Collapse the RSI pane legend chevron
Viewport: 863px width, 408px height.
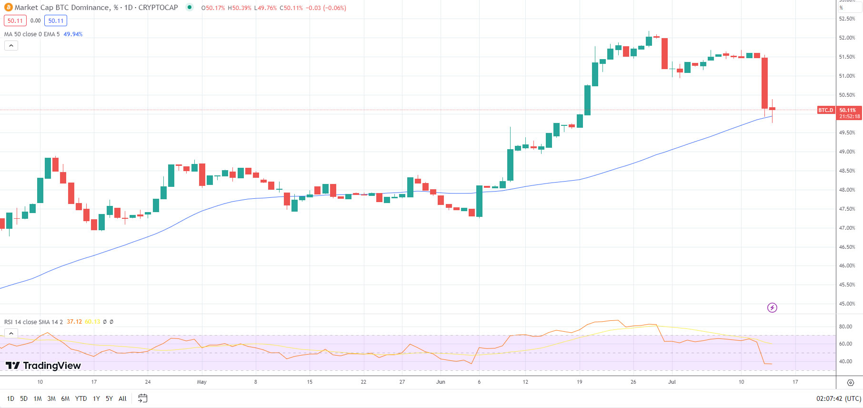coord(11,333)
